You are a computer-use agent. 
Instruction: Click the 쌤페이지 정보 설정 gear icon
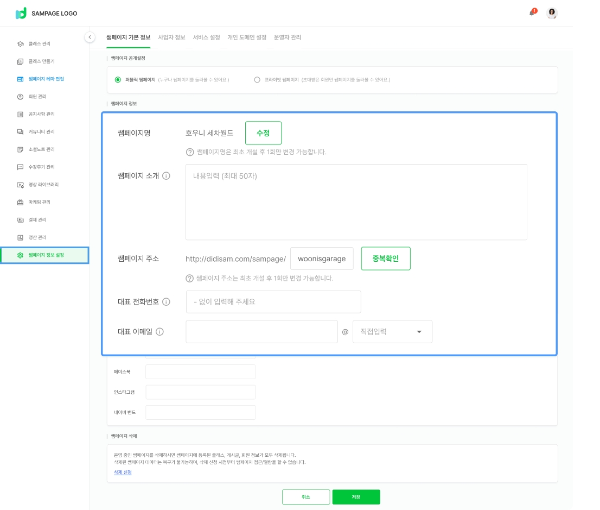pyautogui.click(x=20, y=255)
